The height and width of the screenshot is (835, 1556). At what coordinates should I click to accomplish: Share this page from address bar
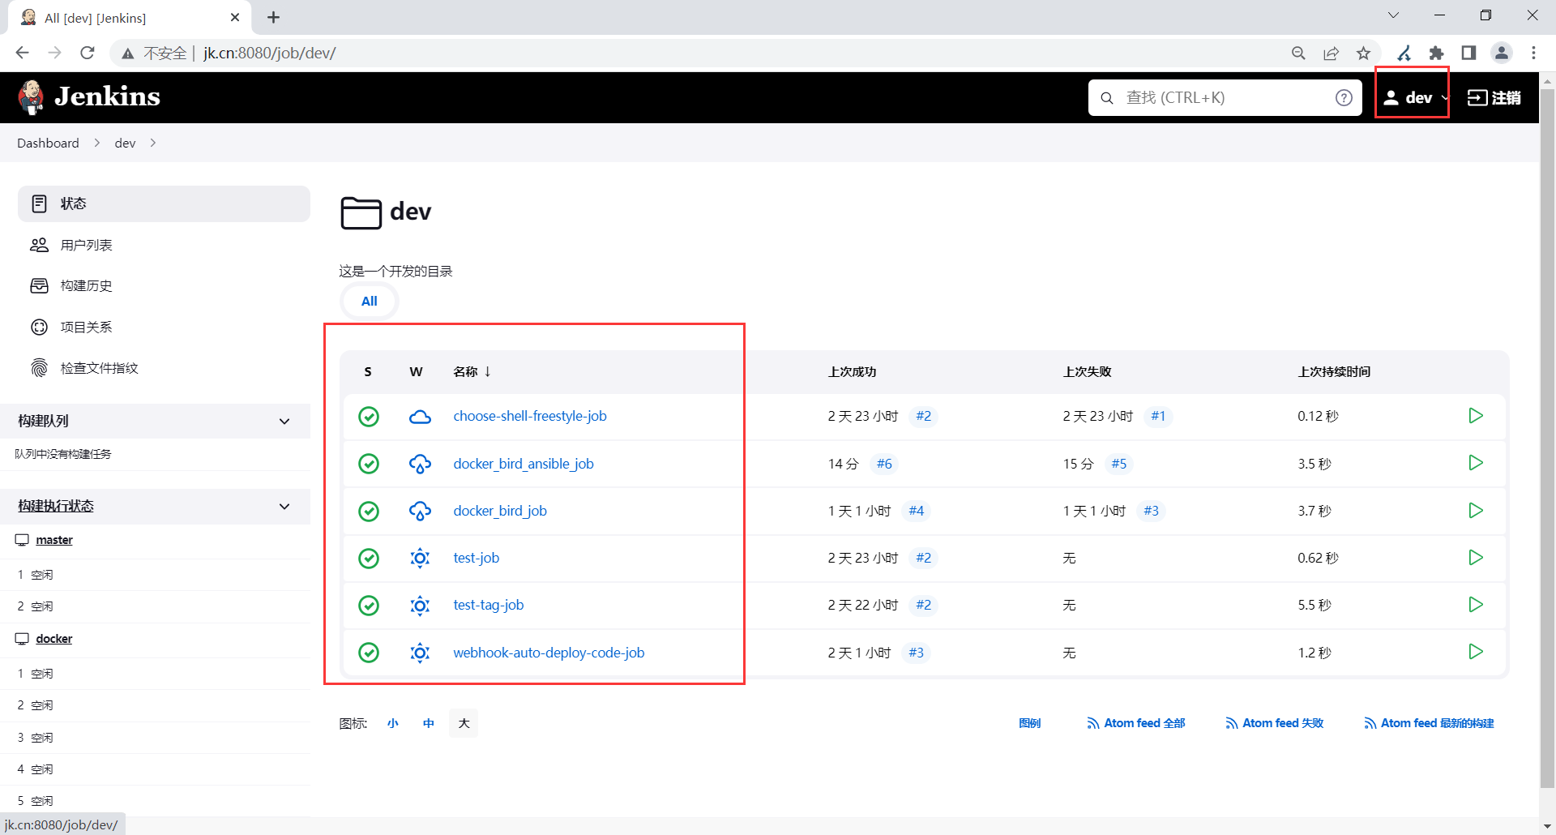tap(1332, 54)
